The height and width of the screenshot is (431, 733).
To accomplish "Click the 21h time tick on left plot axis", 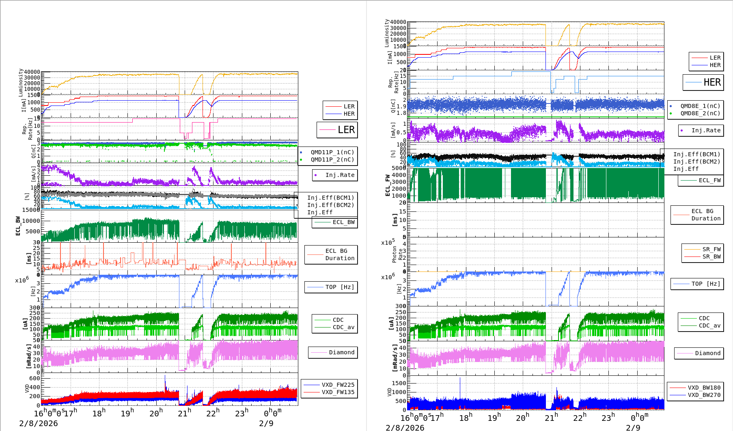I will pyautogui.click(x=184, y=413).
